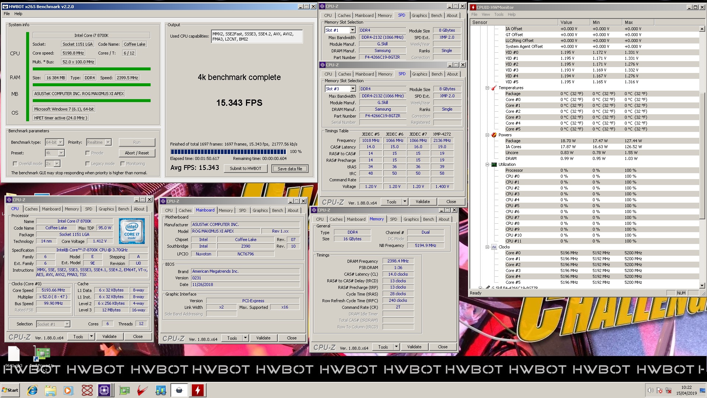Click the network icon in system tray
The image size is (707, 398).
tap(668, 390)
